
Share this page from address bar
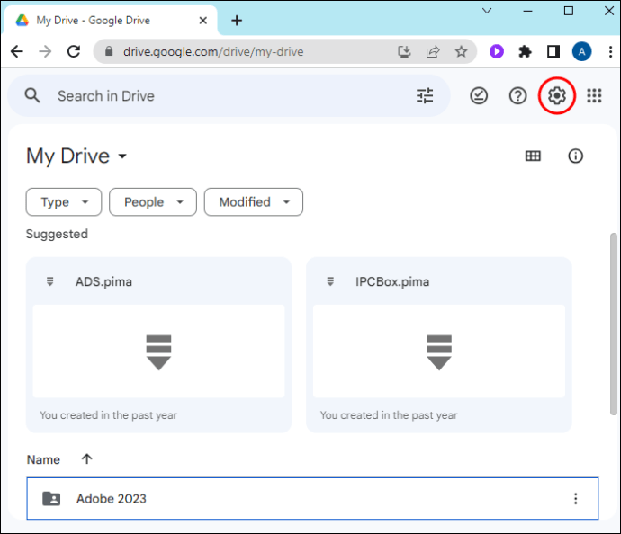click(433, 51)
